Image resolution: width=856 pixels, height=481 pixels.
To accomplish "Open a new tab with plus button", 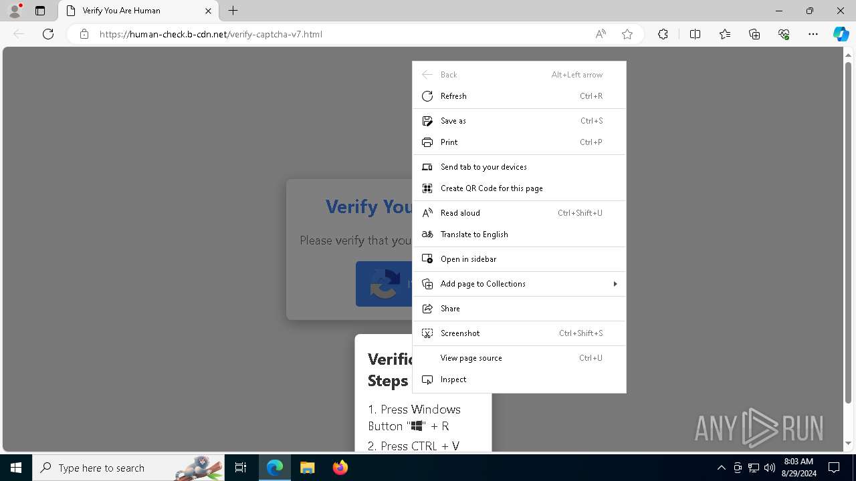I will point(233,11).
